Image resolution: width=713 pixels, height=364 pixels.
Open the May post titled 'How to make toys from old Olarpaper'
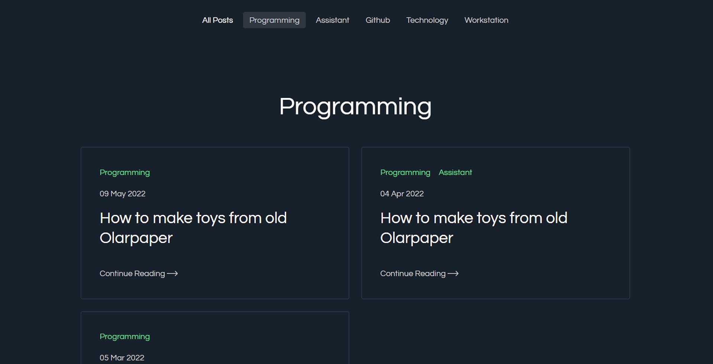(193, 227)
